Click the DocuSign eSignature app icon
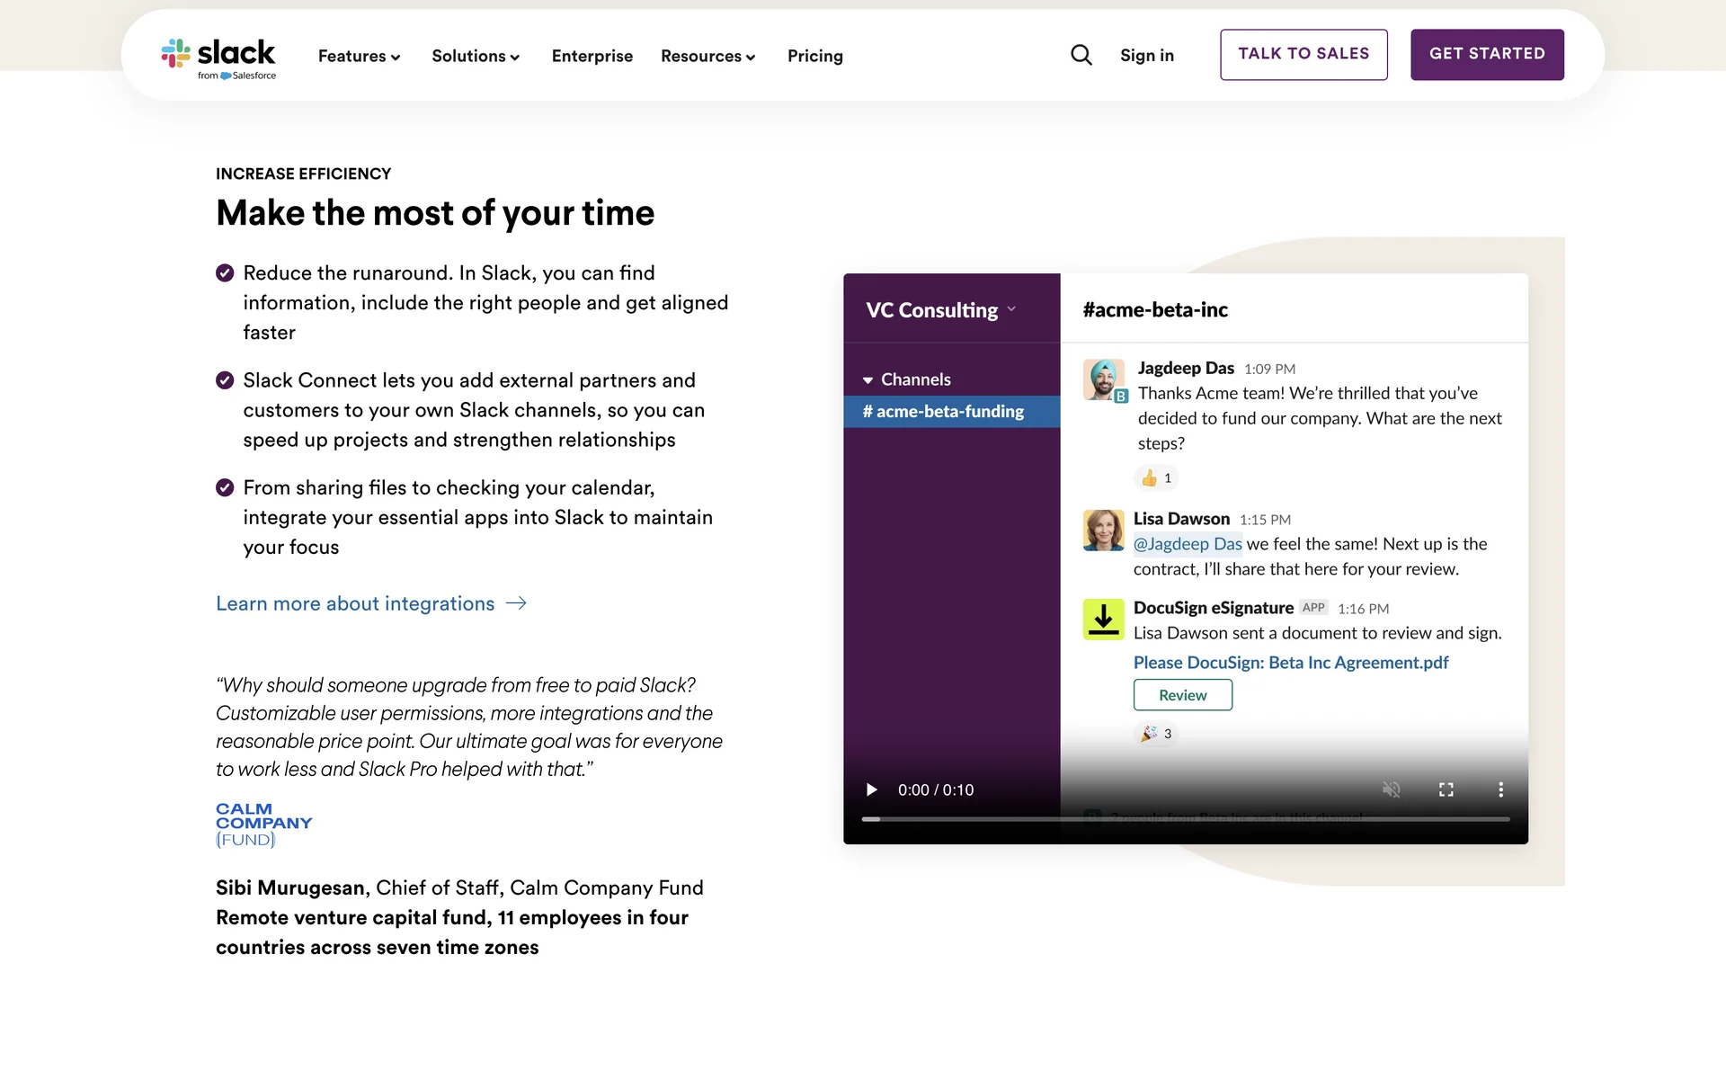 pos(1103,620)
